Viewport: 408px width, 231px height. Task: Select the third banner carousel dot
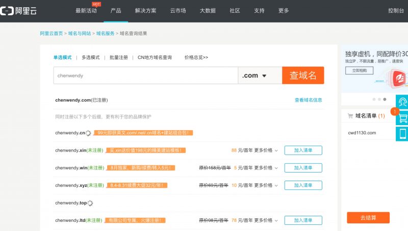pos(385,99)
